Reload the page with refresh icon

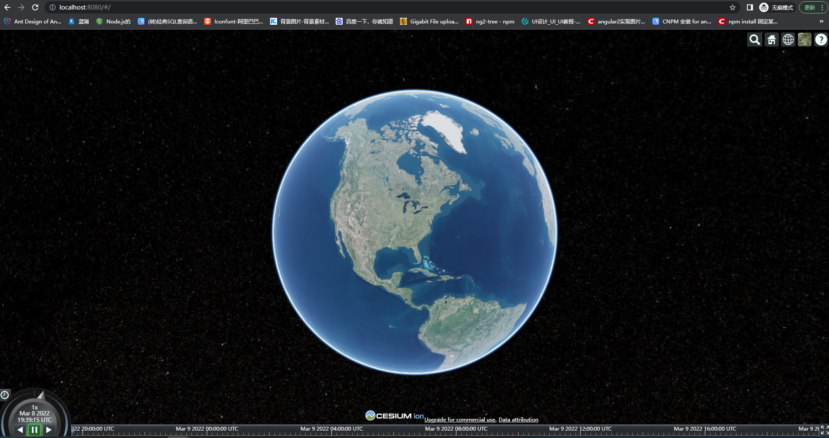coord(35,7)
